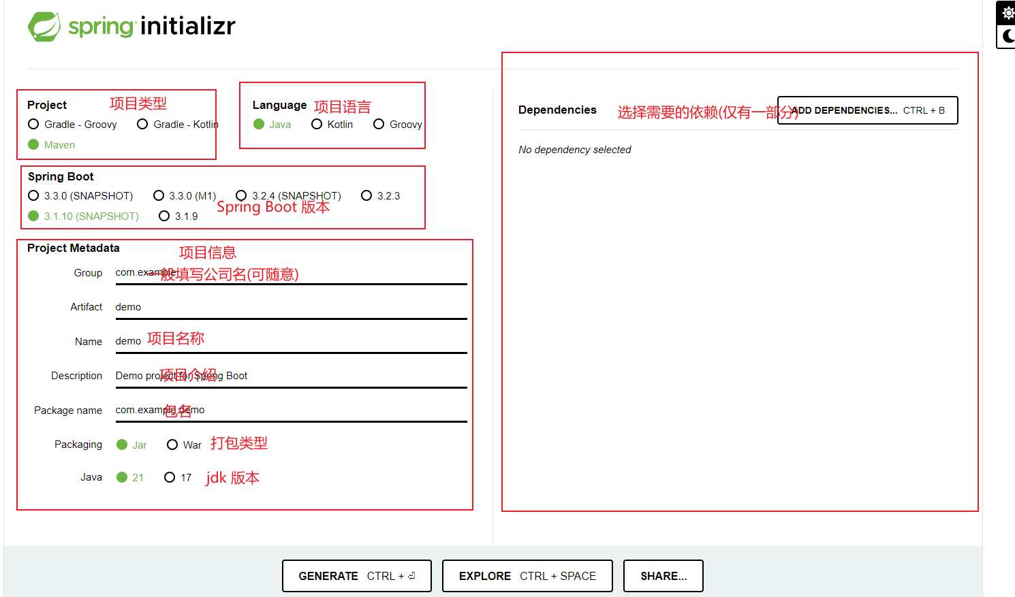
Task: Set packaging to War
Action: pos(172,445)
